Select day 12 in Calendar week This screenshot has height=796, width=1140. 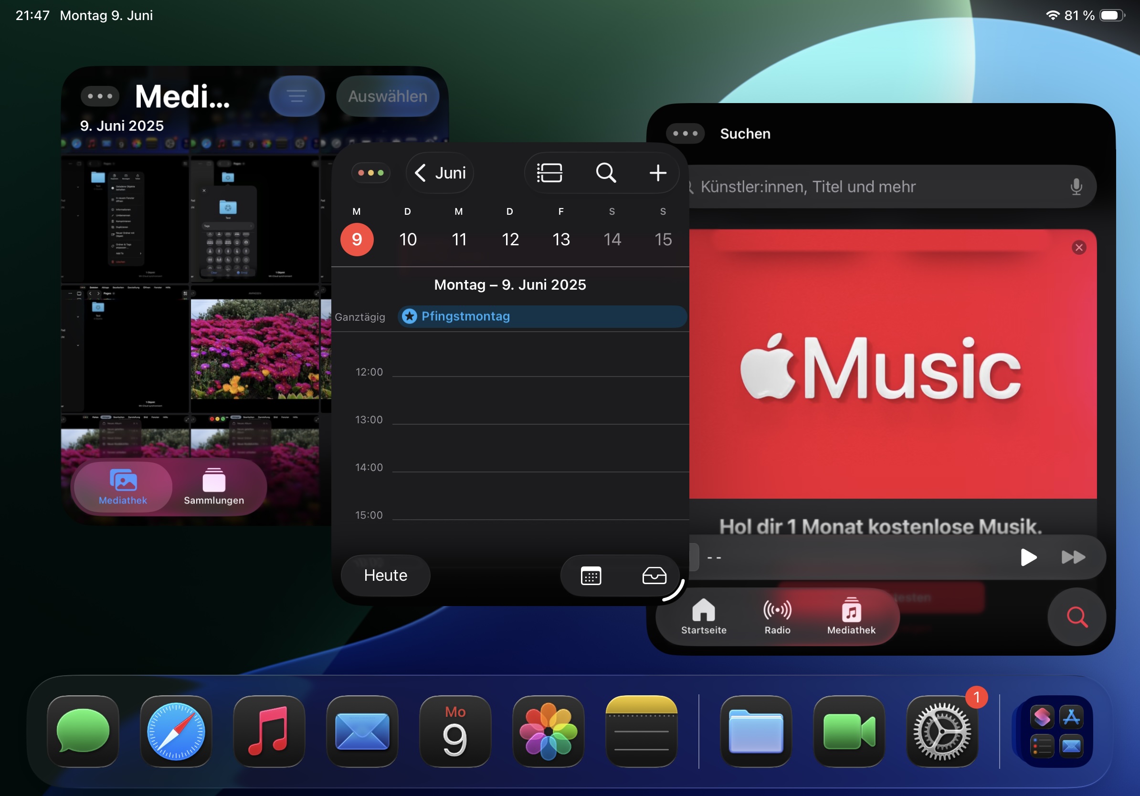coord(510,239)
